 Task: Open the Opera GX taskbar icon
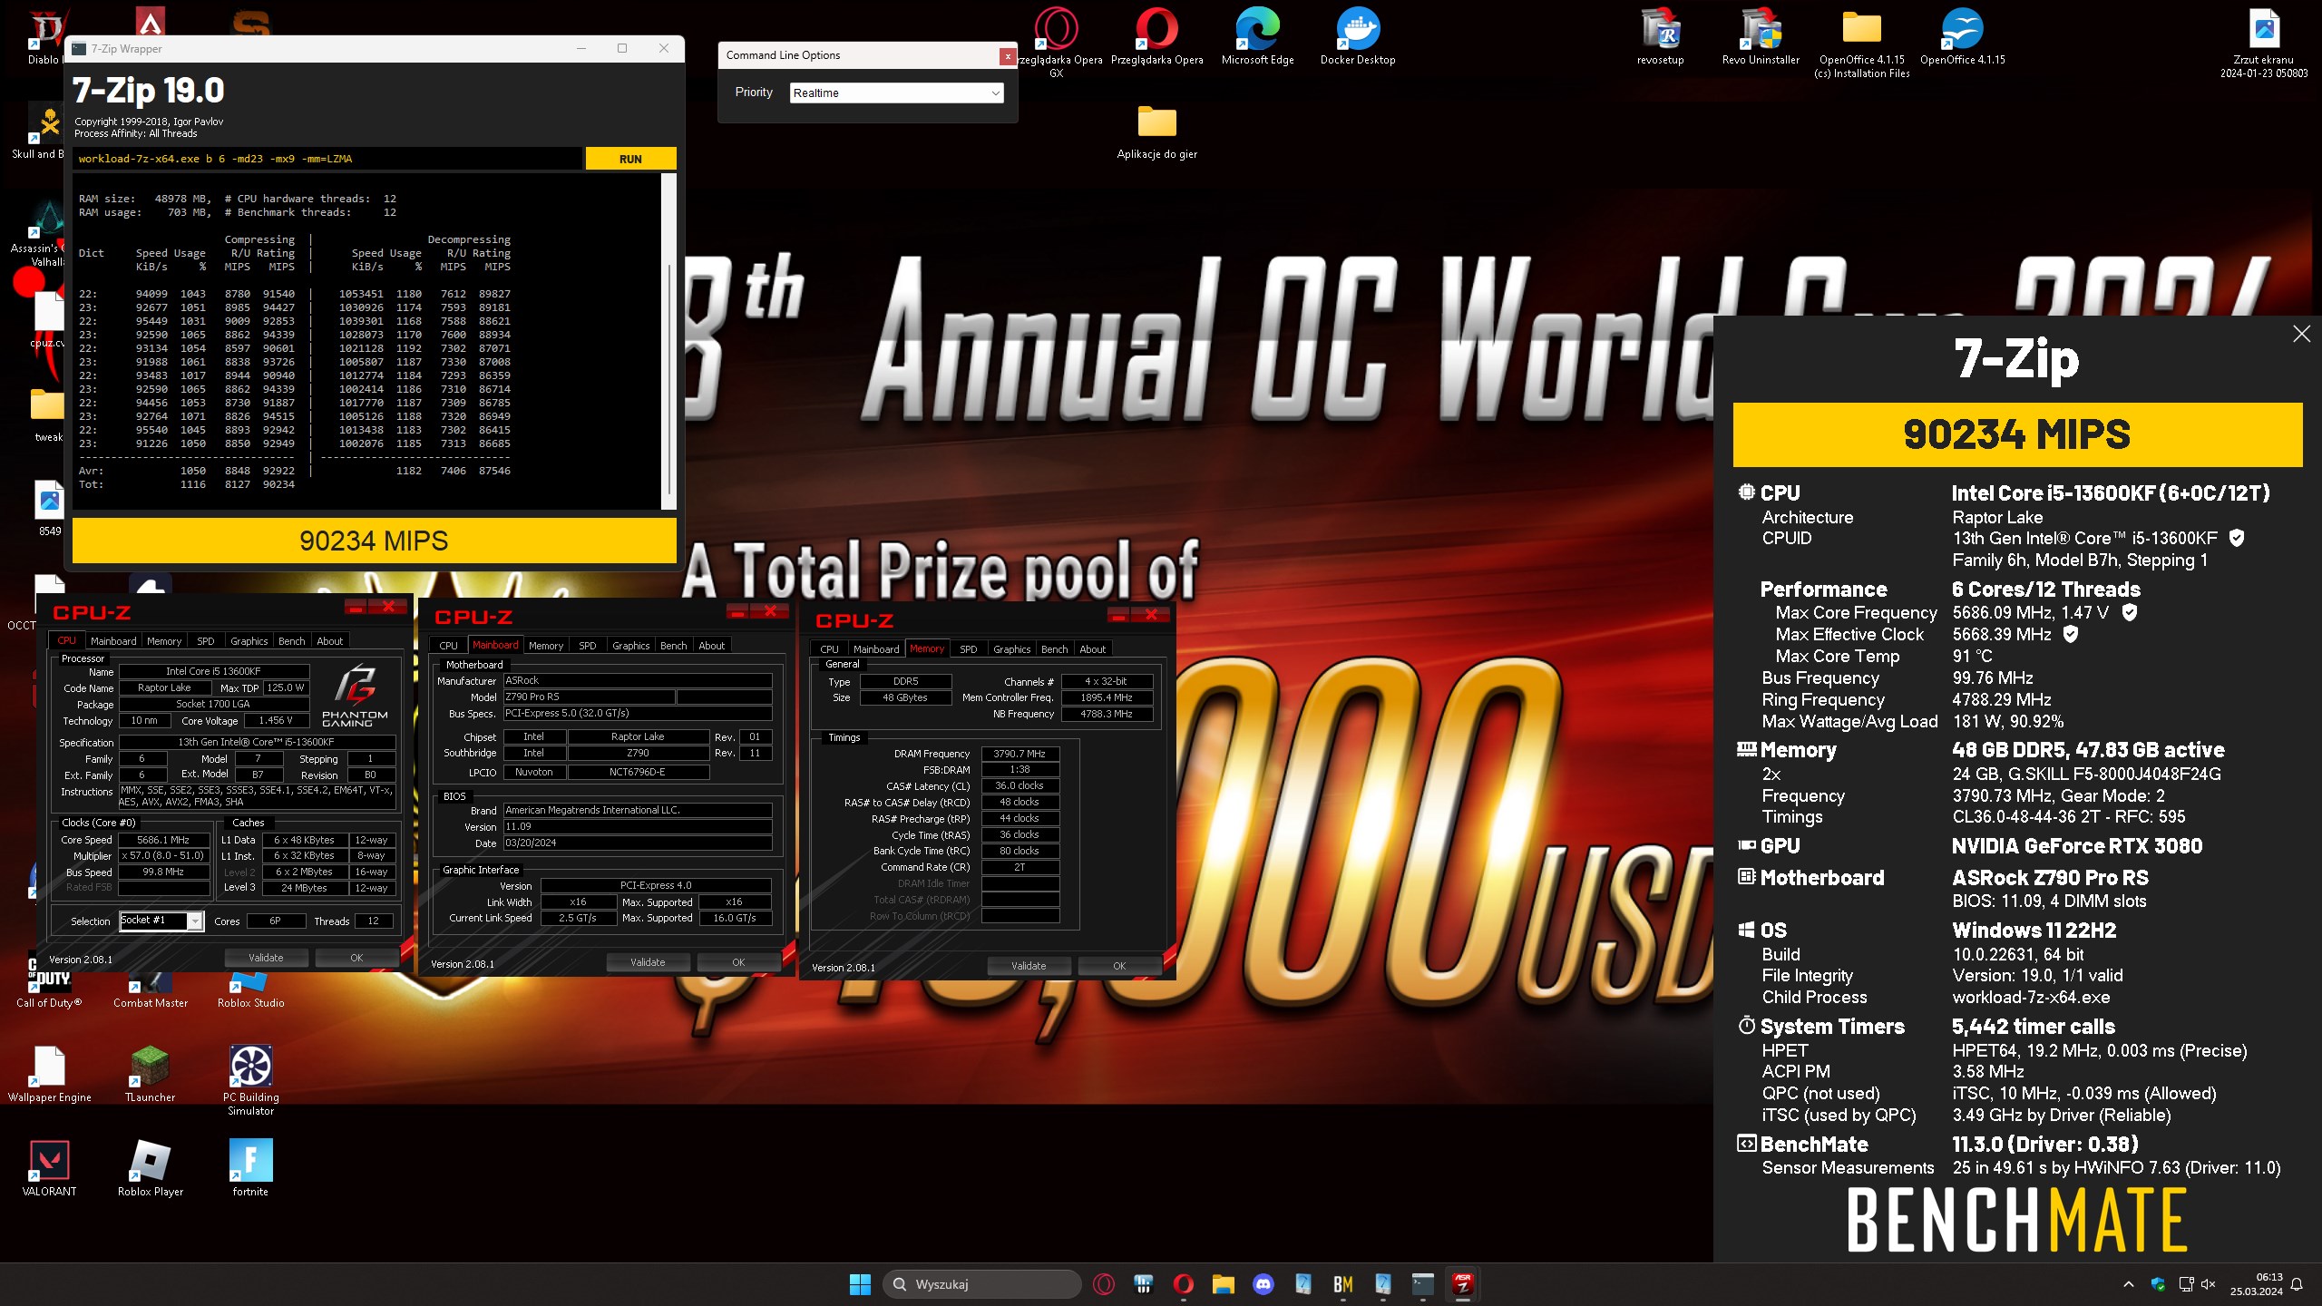[x=1104, y=1284]
